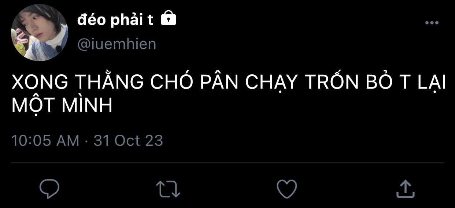Open the reply speech bubble icon

point(49,188)
